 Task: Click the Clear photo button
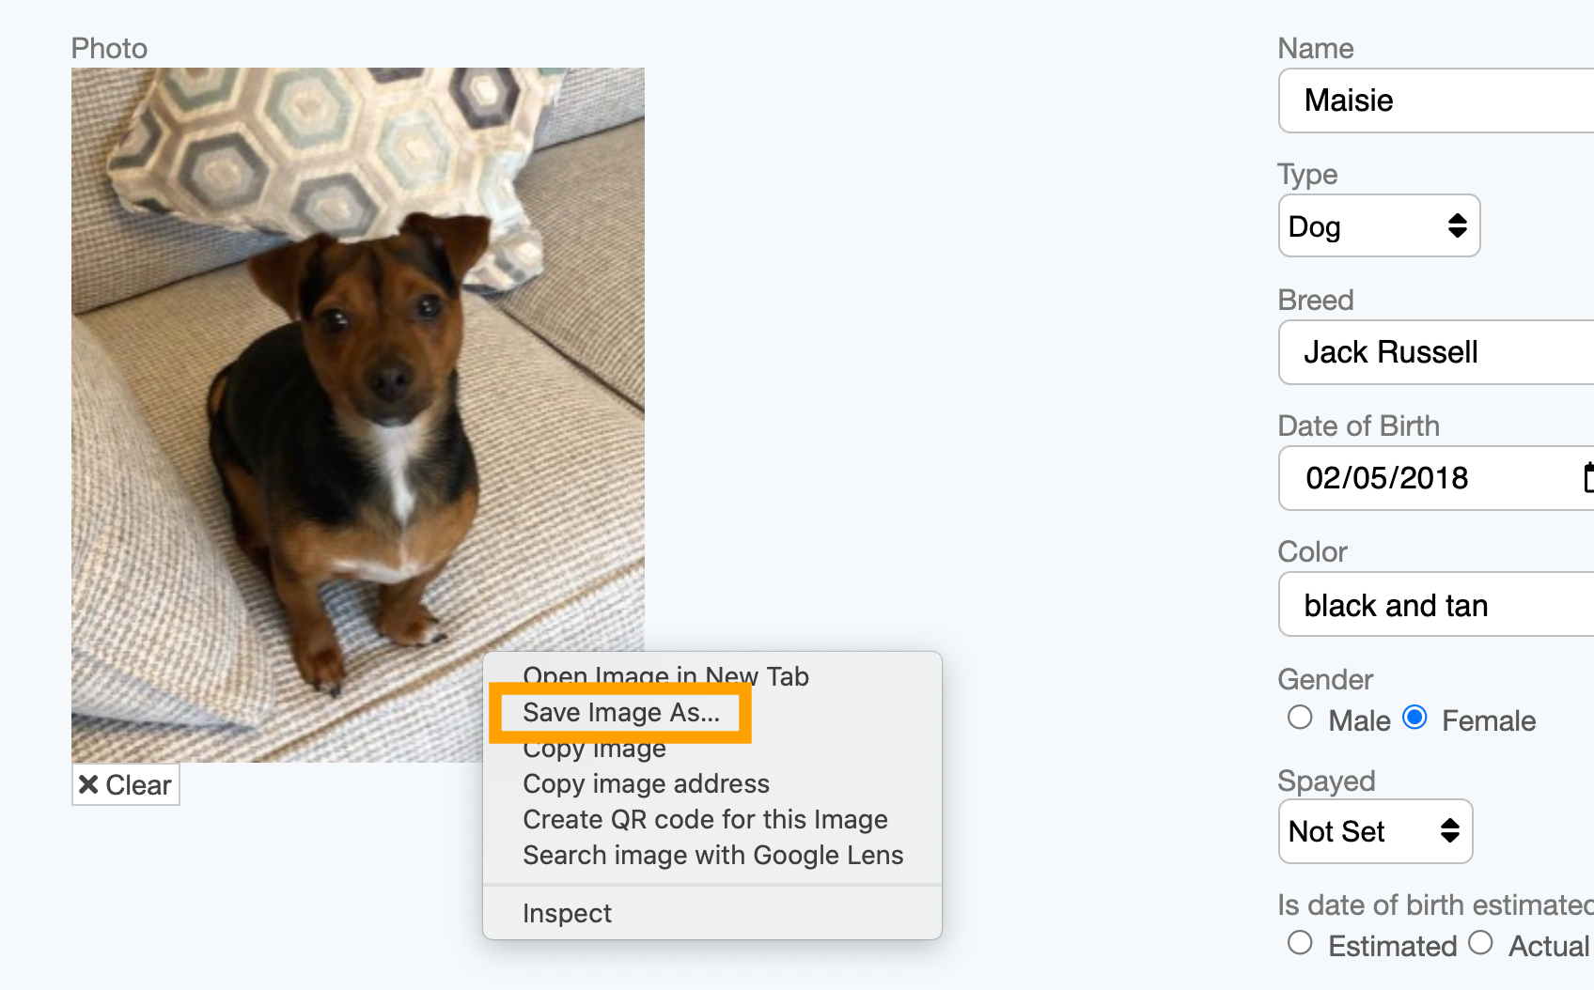[x=126, y=784]
